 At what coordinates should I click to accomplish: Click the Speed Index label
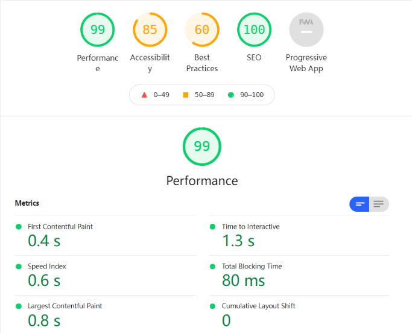click(47, 267)
